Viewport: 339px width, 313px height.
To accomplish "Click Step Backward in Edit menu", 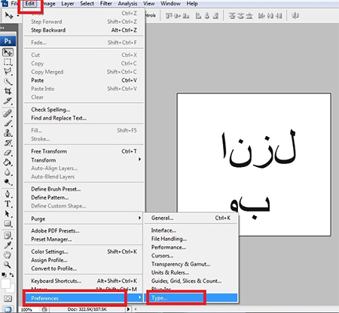I will point(84,30).
